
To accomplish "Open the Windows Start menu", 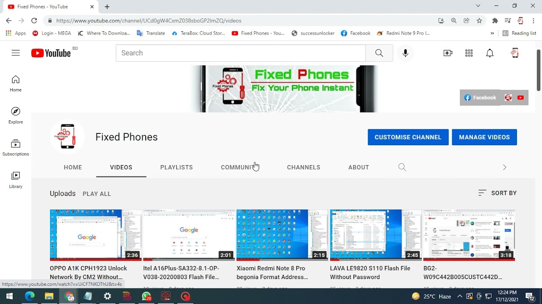I will click(x=9, y=296).
